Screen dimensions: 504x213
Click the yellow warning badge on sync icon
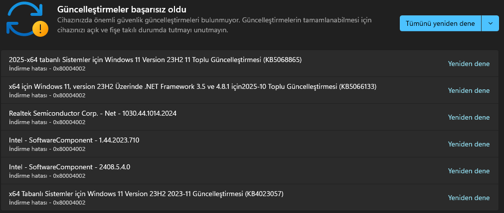pyautogui.click(x=40, y=28)
